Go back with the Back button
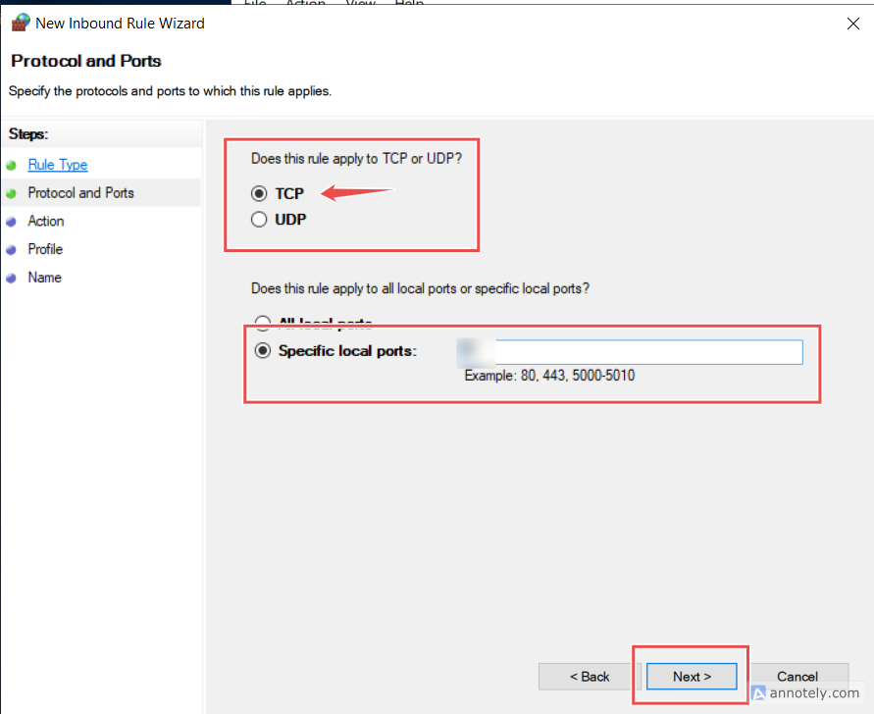874x714 pixels. (590, 677)
